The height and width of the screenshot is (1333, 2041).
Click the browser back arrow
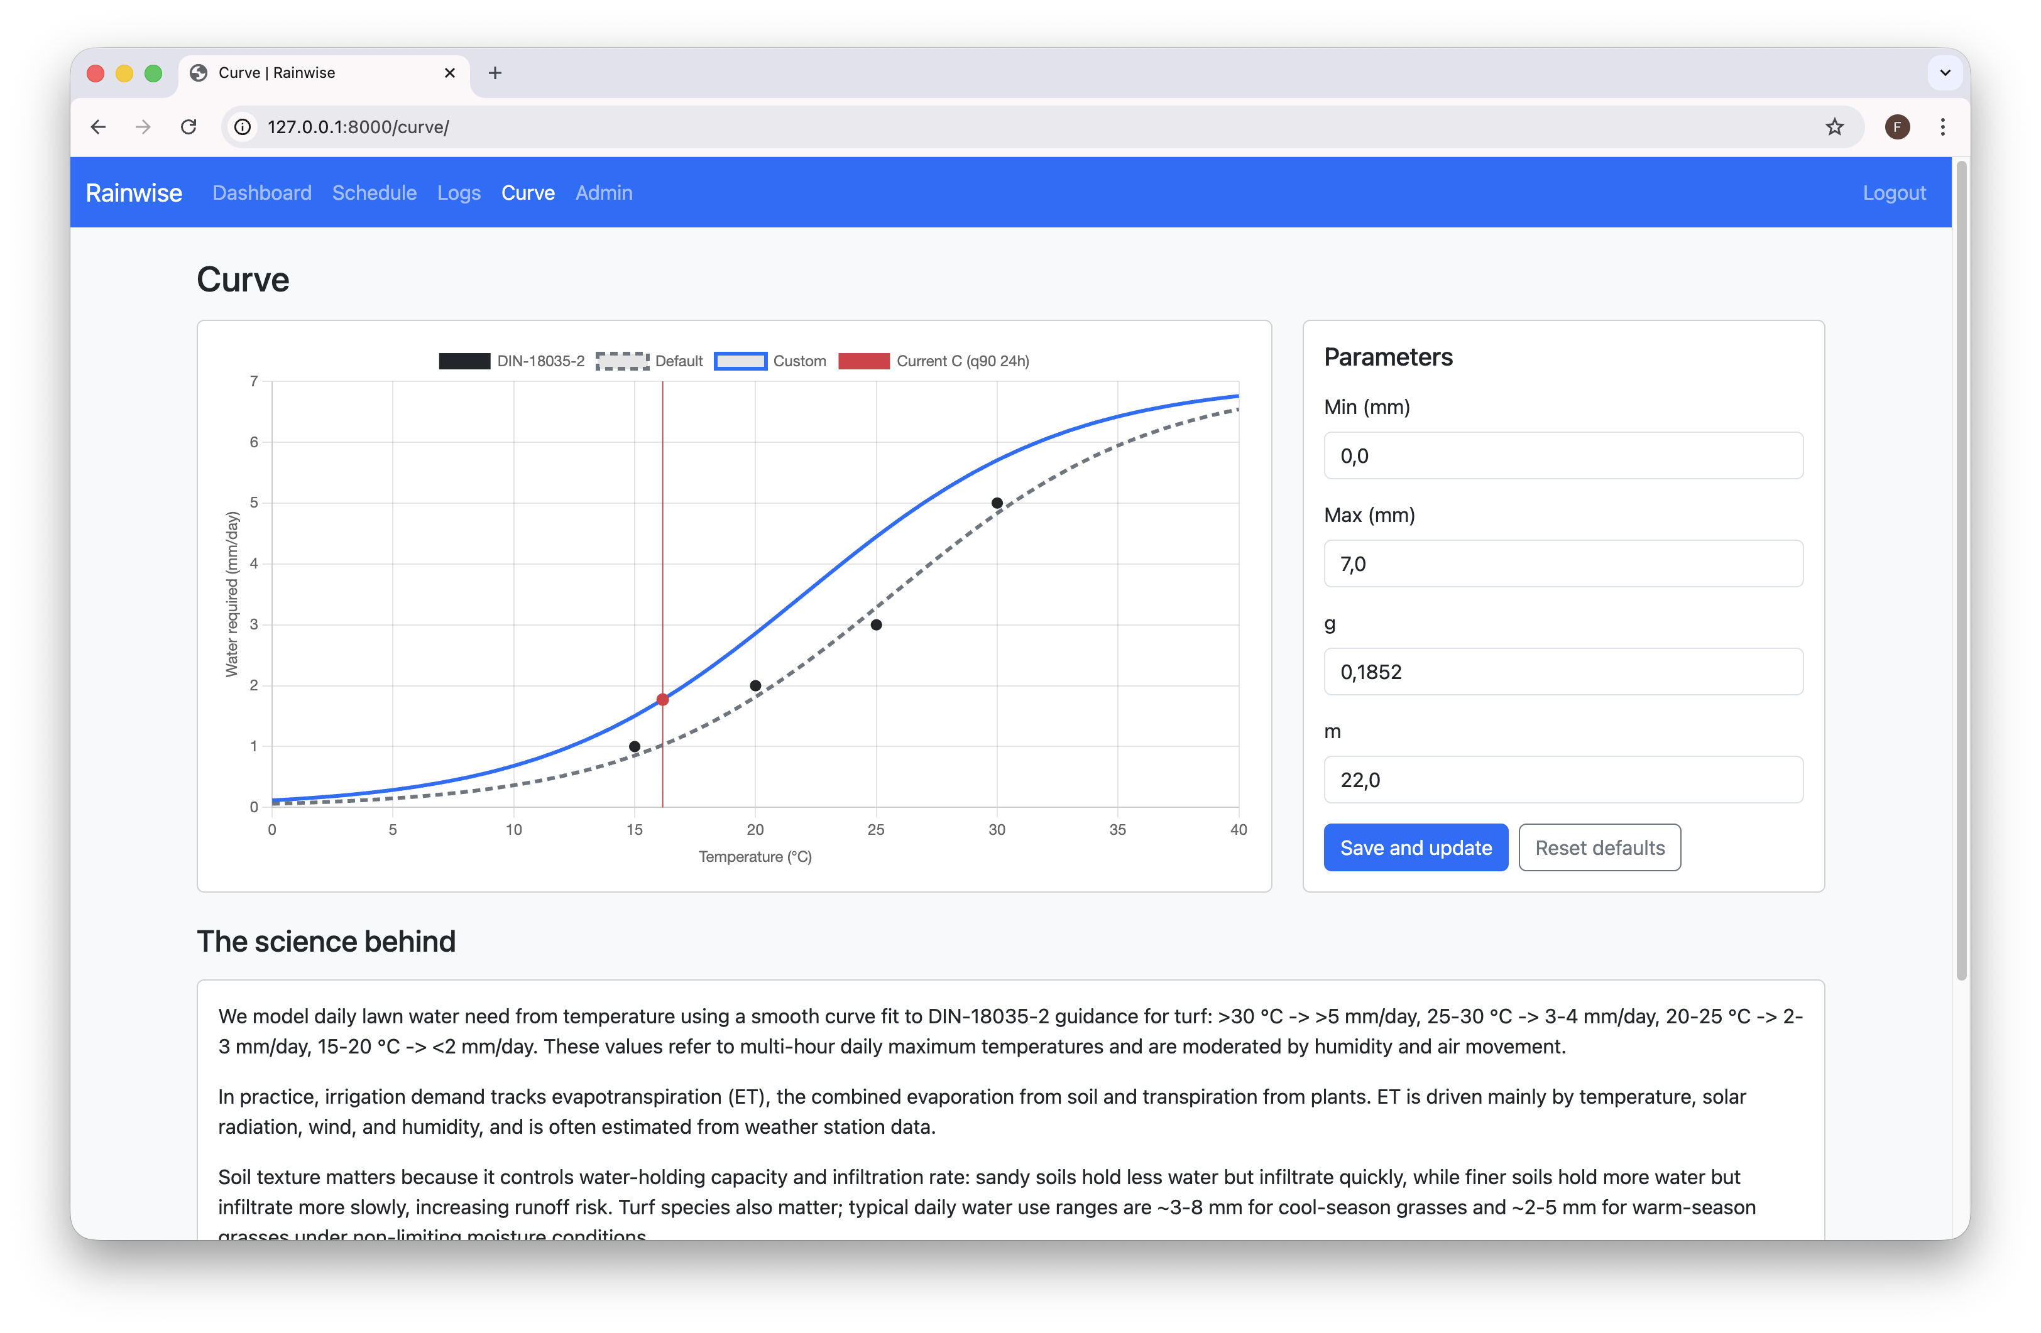[x=99, y=127]
